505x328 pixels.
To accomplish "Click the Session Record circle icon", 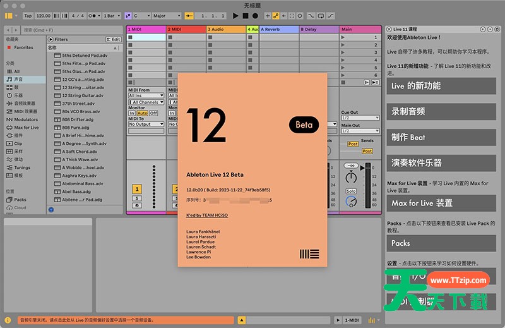I will 300,15.
